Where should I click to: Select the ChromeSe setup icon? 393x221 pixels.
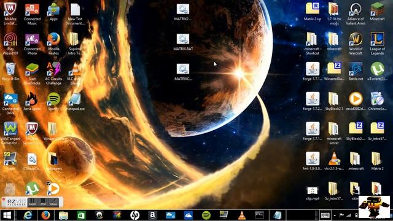(377, 101)
